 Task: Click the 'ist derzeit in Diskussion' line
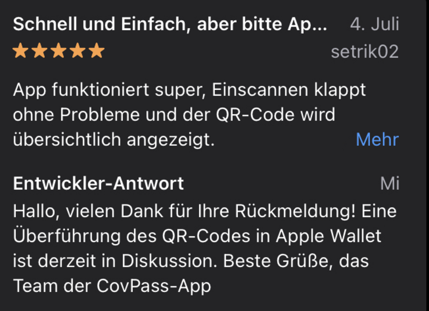(191, 261)
